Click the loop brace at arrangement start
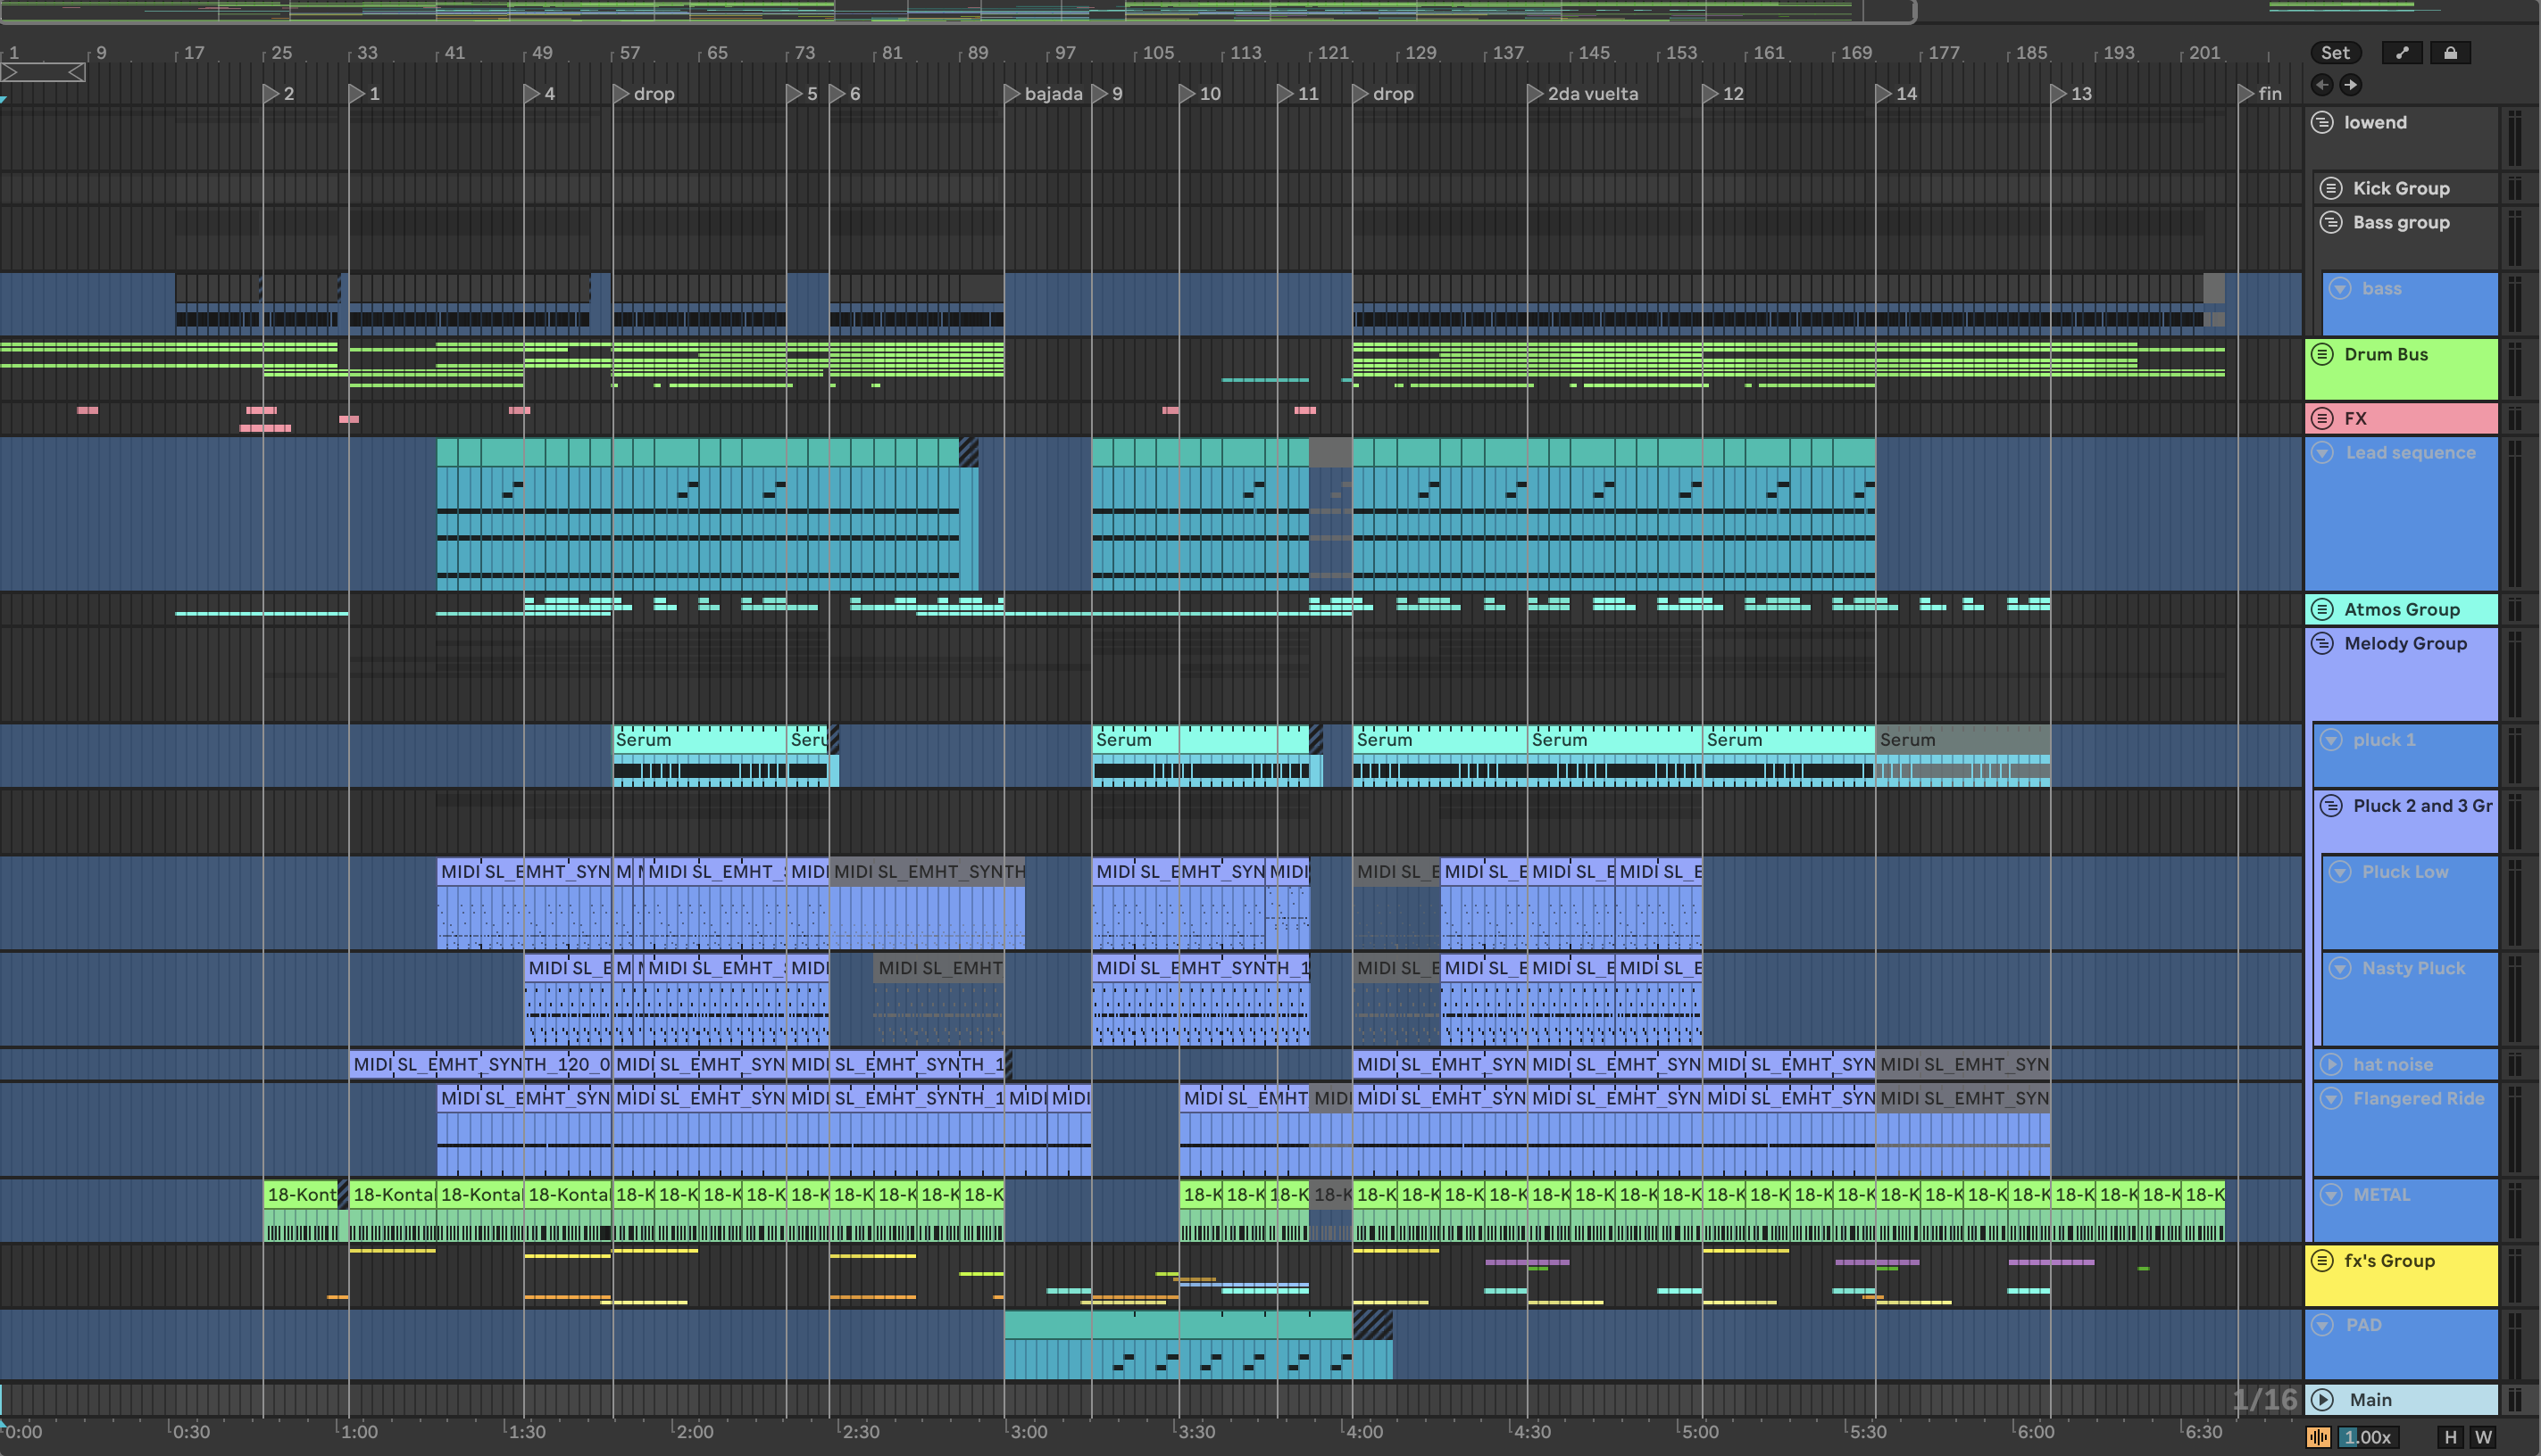Screen dimensions: 2541x1456 click(x=43, y=72)
